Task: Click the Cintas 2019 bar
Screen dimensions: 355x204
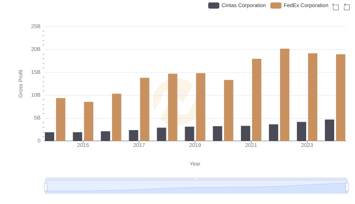Action: point(189,134)
